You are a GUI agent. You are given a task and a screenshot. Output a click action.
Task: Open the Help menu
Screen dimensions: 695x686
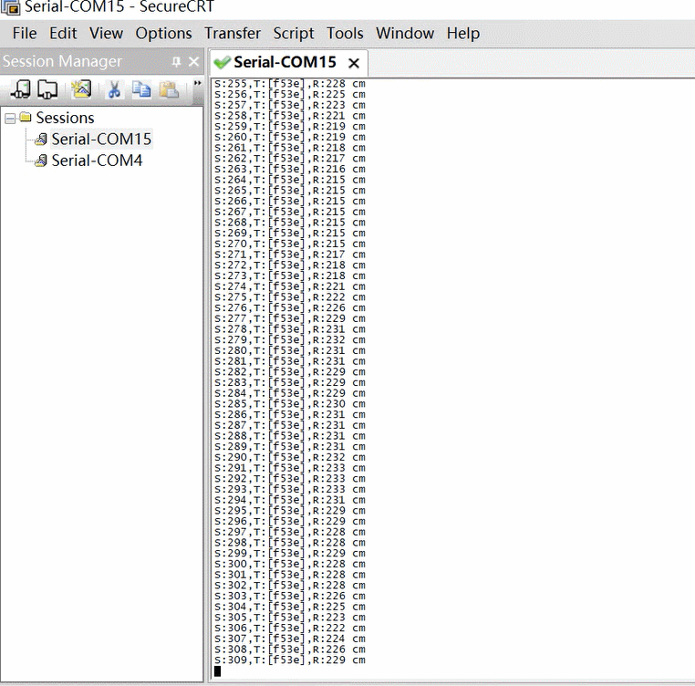463,33
